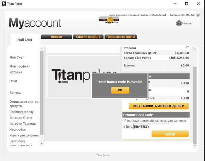
Task: Click the Club 8,256.66 points value
Action: [179, 58]
